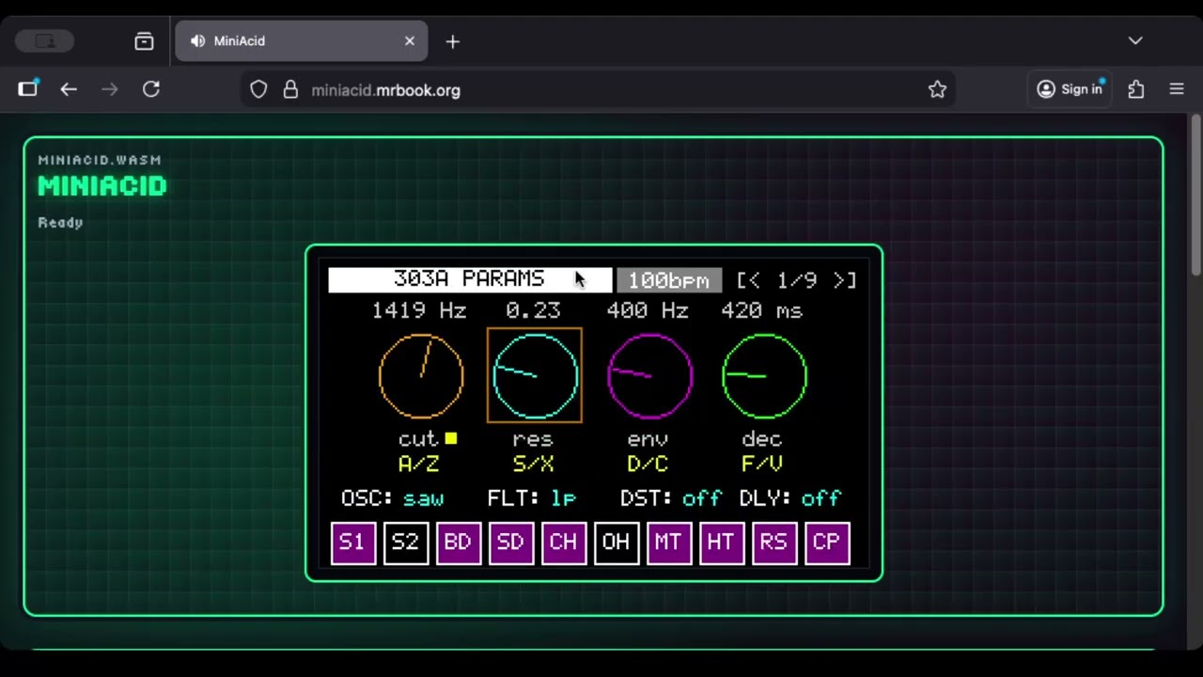
Task: Click Sign in account button
Action: pos(1070,89)
